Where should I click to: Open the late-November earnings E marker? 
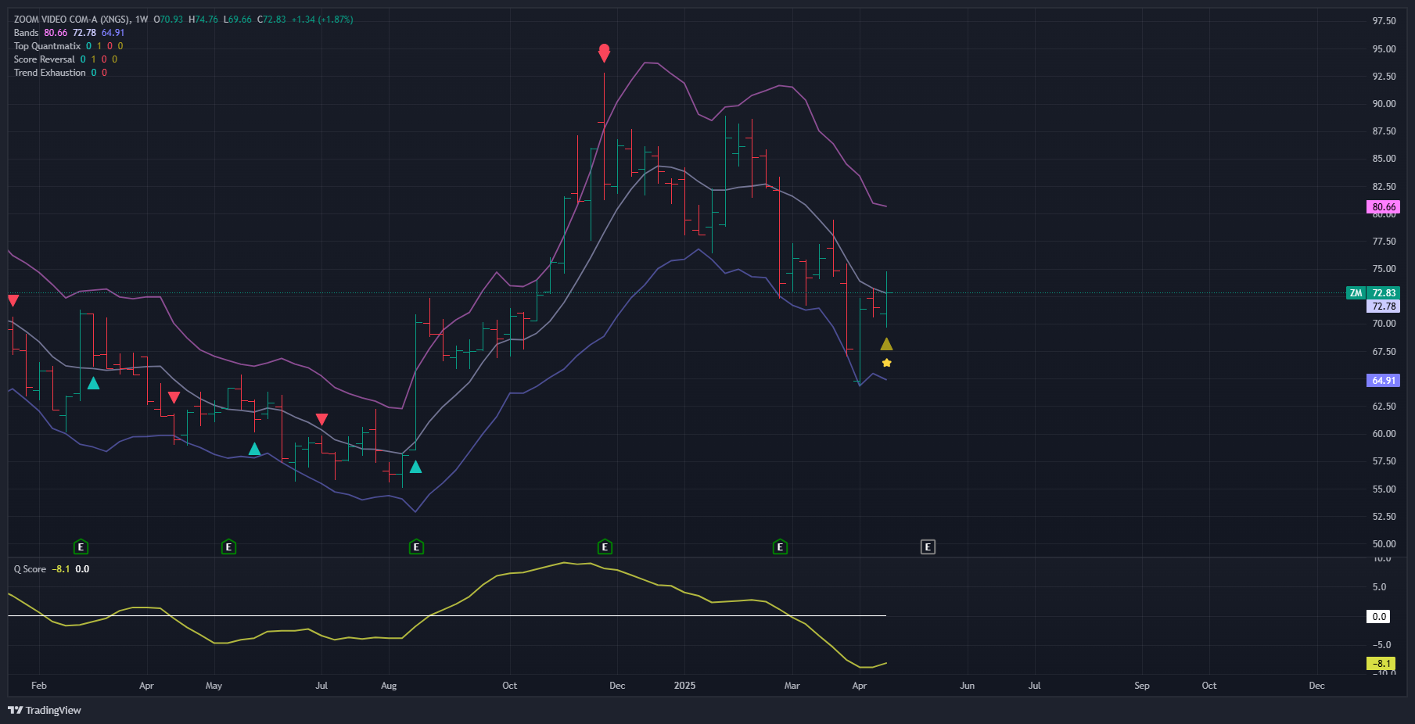point(605,547)
